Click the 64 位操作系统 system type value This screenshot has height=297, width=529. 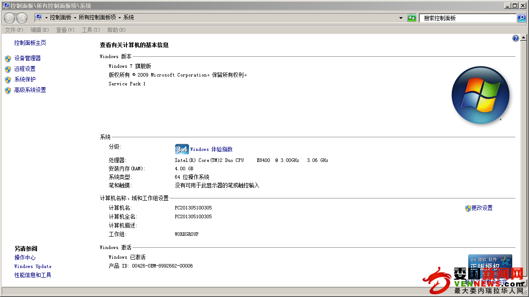[192, 177]
